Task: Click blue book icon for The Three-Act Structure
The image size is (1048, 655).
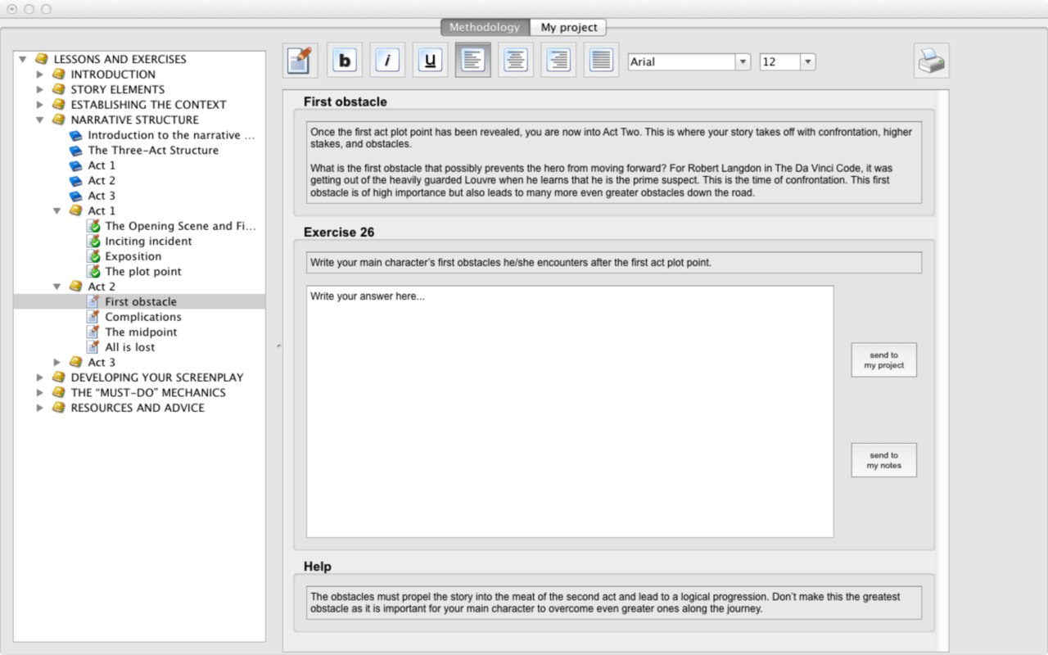Action: (75, 150)
